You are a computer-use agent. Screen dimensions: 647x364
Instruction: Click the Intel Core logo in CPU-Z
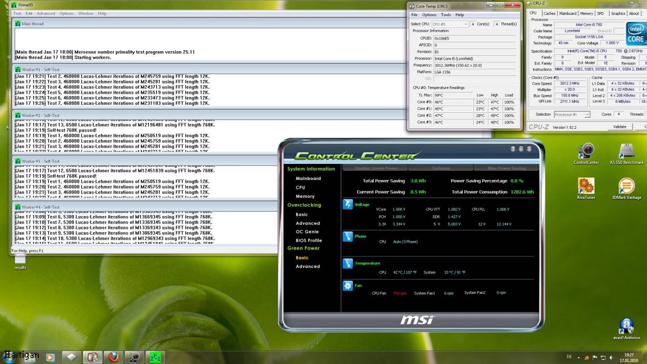coord(637,34)
